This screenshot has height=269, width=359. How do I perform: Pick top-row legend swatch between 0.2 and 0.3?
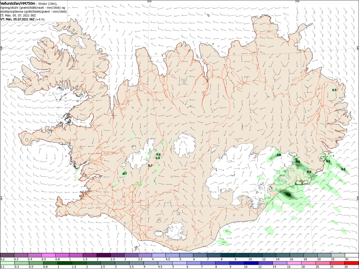(7, 255)
